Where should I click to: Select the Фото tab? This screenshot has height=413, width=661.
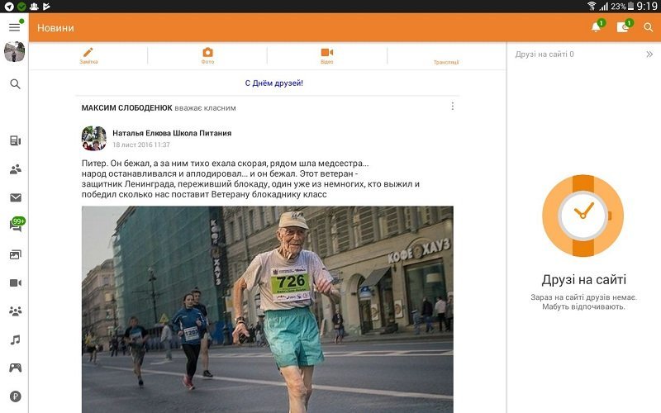[x=207, y=55]
